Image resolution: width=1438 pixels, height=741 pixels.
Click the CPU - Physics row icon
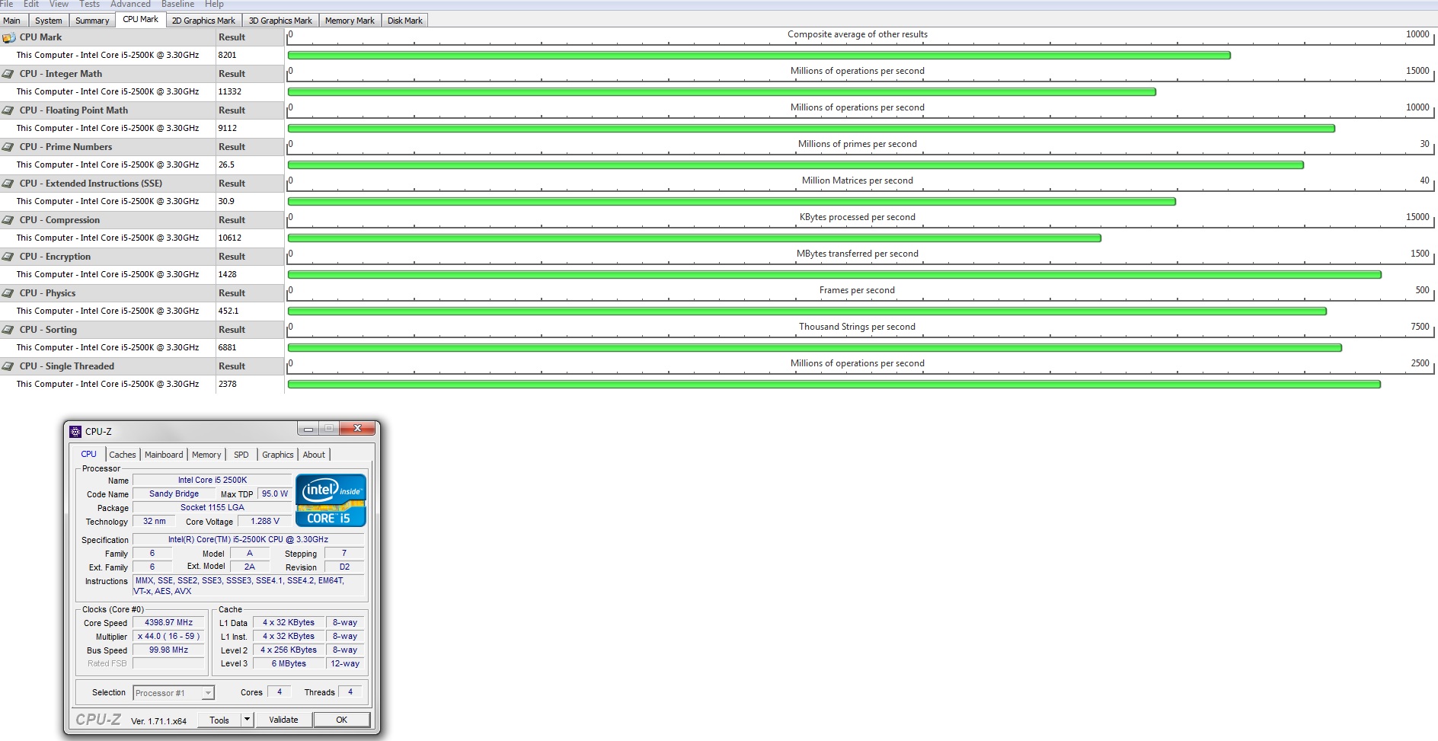coord(8,293)
